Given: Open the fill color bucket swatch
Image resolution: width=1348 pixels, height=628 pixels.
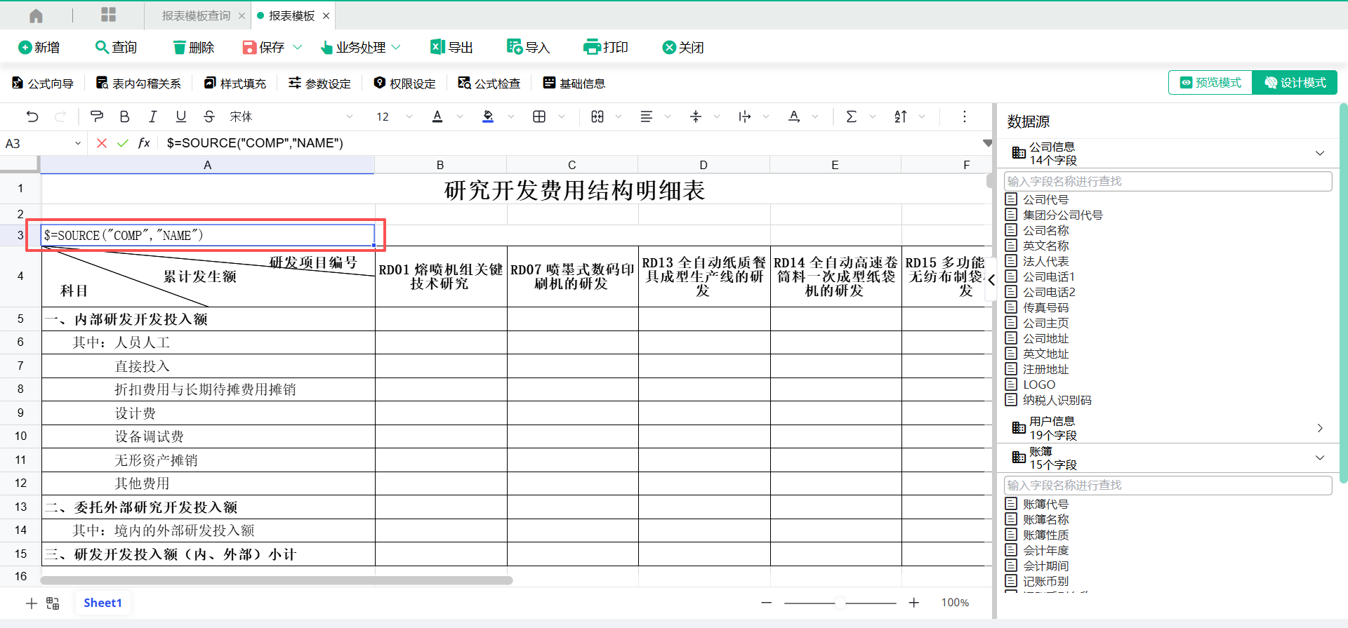Looking at the screenshot, I should [488, 116].
